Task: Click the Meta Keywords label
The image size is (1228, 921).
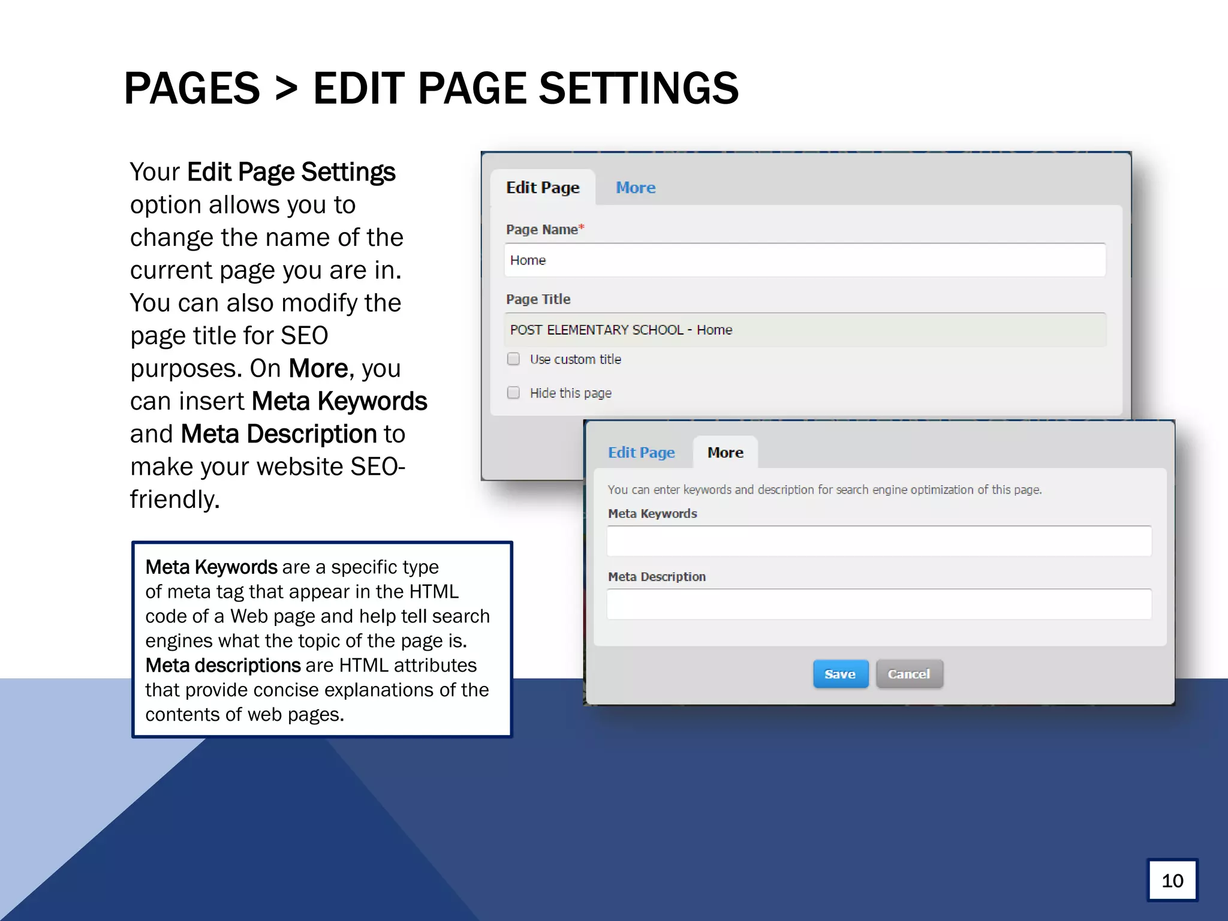Action: (x=652, y=514)
